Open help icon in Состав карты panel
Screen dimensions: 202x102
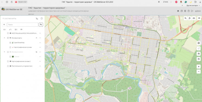[x=41, y=18]
